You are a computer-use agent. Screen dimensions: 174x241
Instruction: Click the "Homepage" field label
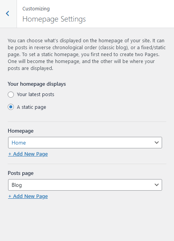[x=21, y=131]
